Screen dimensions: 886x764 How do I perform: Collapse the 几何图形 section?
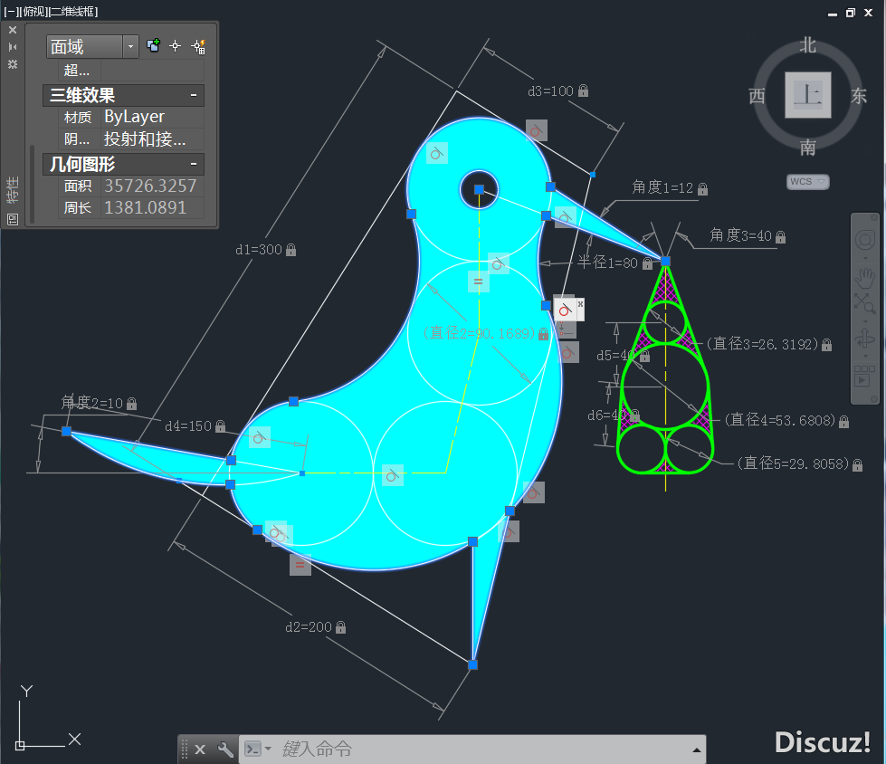(194, 165)
